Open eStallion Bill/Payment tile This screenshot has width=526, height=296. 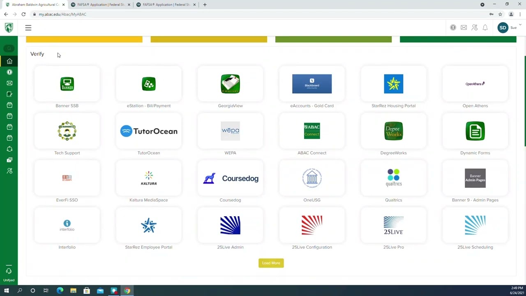tap(149, 84)
